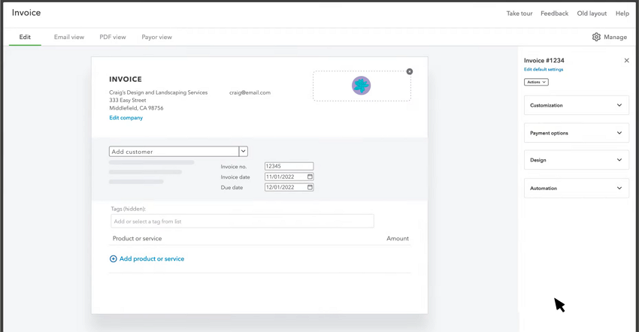Screen dimensions: 639x332
Task: Click the Edit company link
Action: click(x=126, y=118)
